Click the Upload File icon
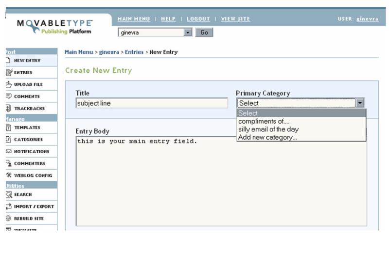This screenshot has height=254, width=390. pyautogui.click(x=9, y=84)
